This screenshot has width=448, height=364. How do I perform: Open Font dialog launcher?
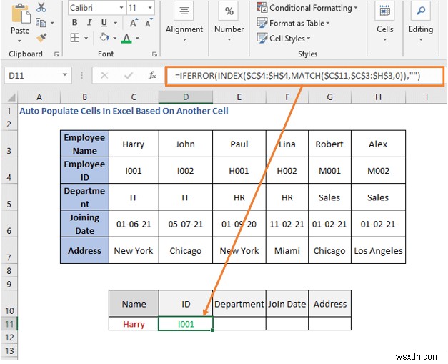pyautogui.click(x=154, y=54)
